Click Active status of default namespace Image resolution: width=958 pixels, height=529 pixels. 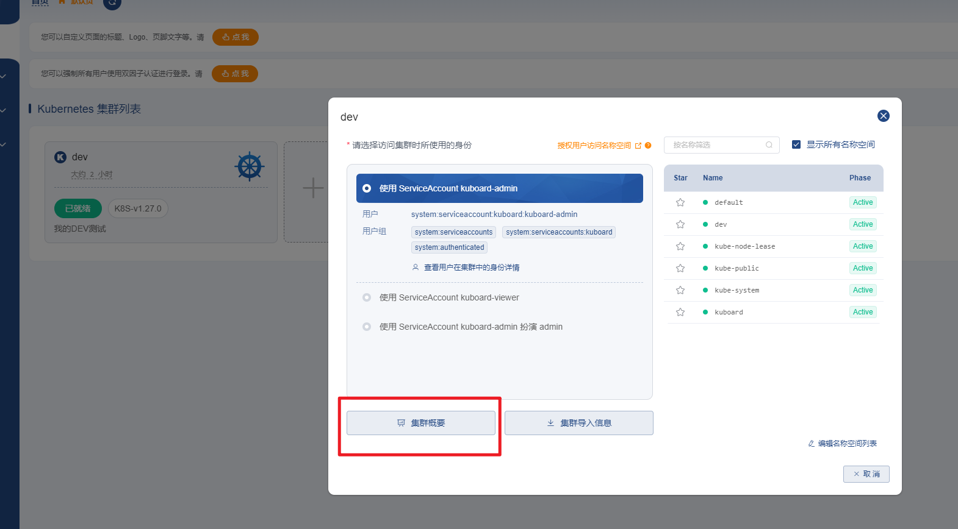point(863,202)
